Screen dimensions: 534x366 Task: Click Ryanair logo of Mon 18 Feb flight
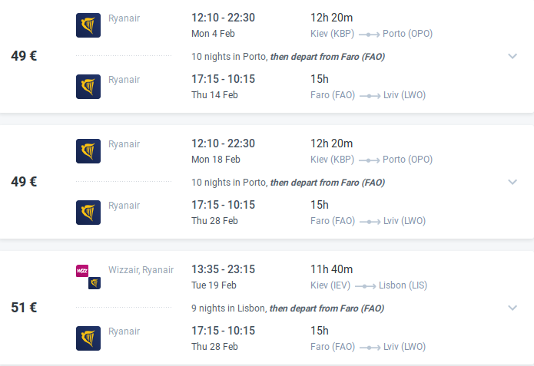click(x=88, y=151)
